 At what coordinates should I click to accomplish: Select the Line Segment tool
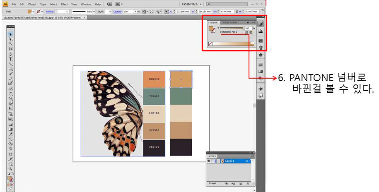[10, 64]
